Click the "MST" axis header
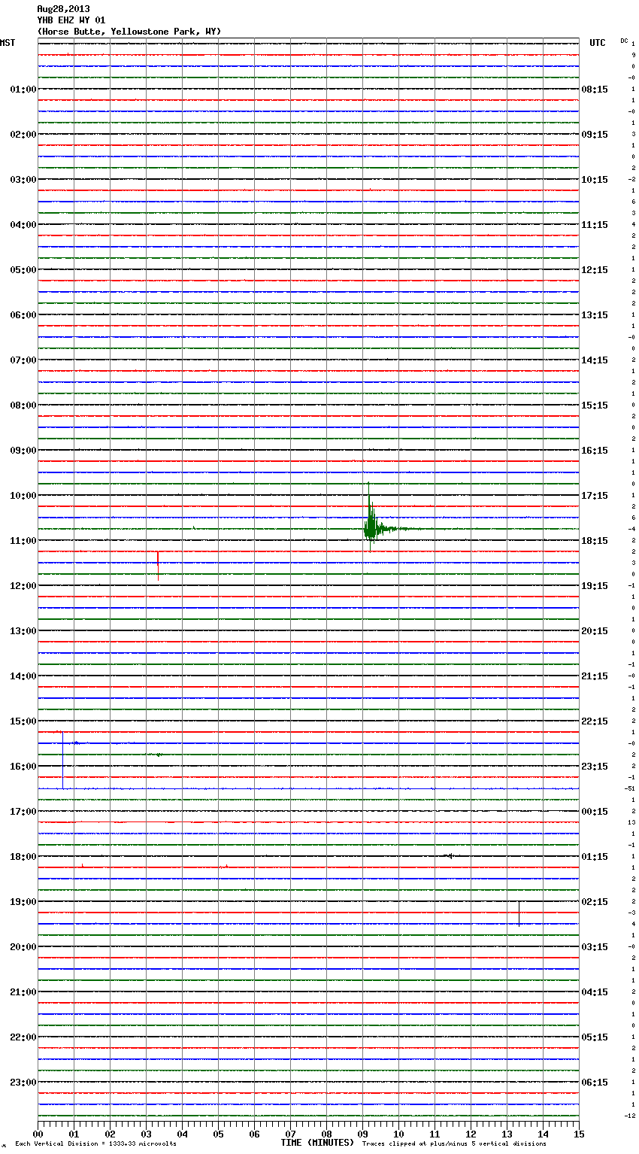The width and height of the screenshot is (639, 1154). click(8, 43)
